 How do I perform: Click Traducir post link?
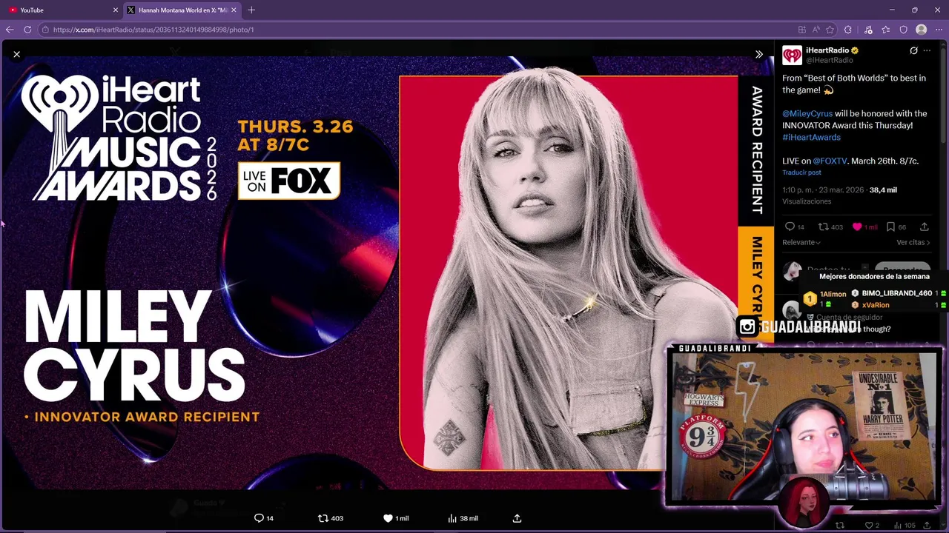click(801, 172)
